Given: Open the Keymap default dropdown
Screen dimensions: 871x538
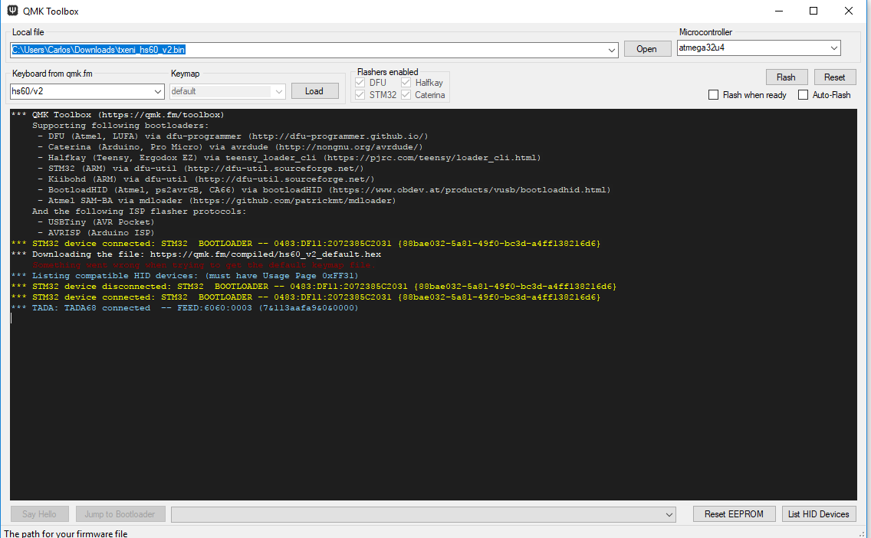Looking at the screenshot, I should (x=279, y=92).
